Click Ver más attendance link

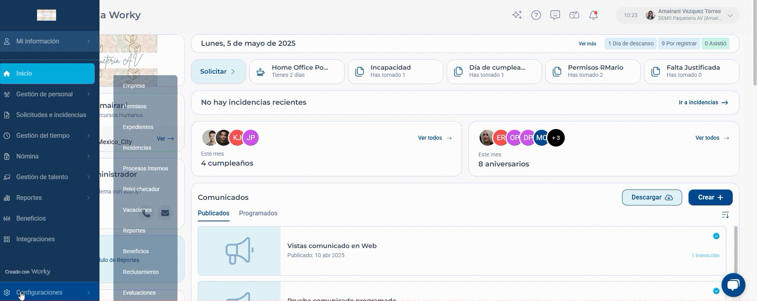(587, 43)
